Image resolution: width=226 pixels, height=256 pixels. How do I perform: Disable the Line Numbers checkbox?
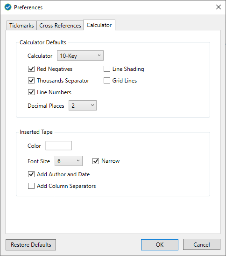click(x=31, y=92)
